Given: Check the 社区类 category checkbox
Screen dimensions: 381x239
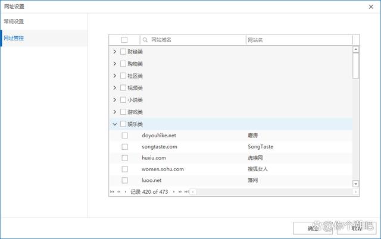Looking at the screenshot, I should [x=123, y=76].
